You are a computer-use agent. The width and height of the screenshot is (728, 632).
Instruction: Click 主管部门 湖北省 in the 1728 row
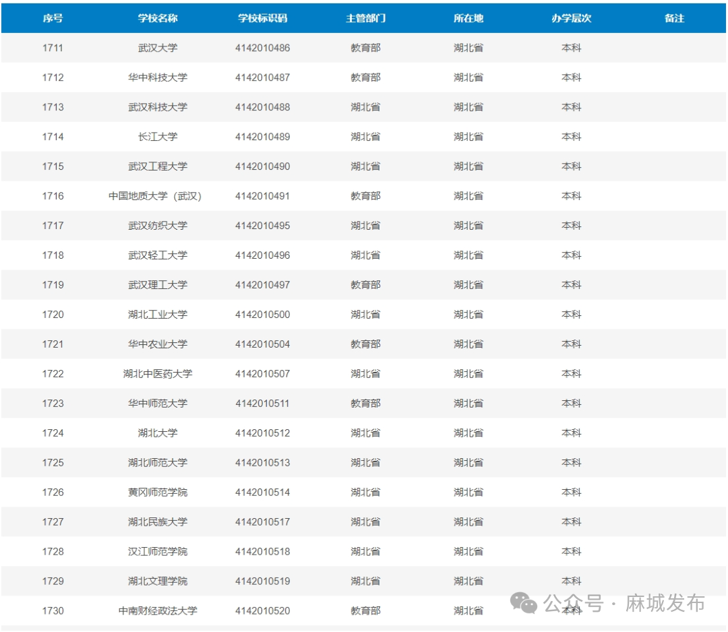coord(366,552)
